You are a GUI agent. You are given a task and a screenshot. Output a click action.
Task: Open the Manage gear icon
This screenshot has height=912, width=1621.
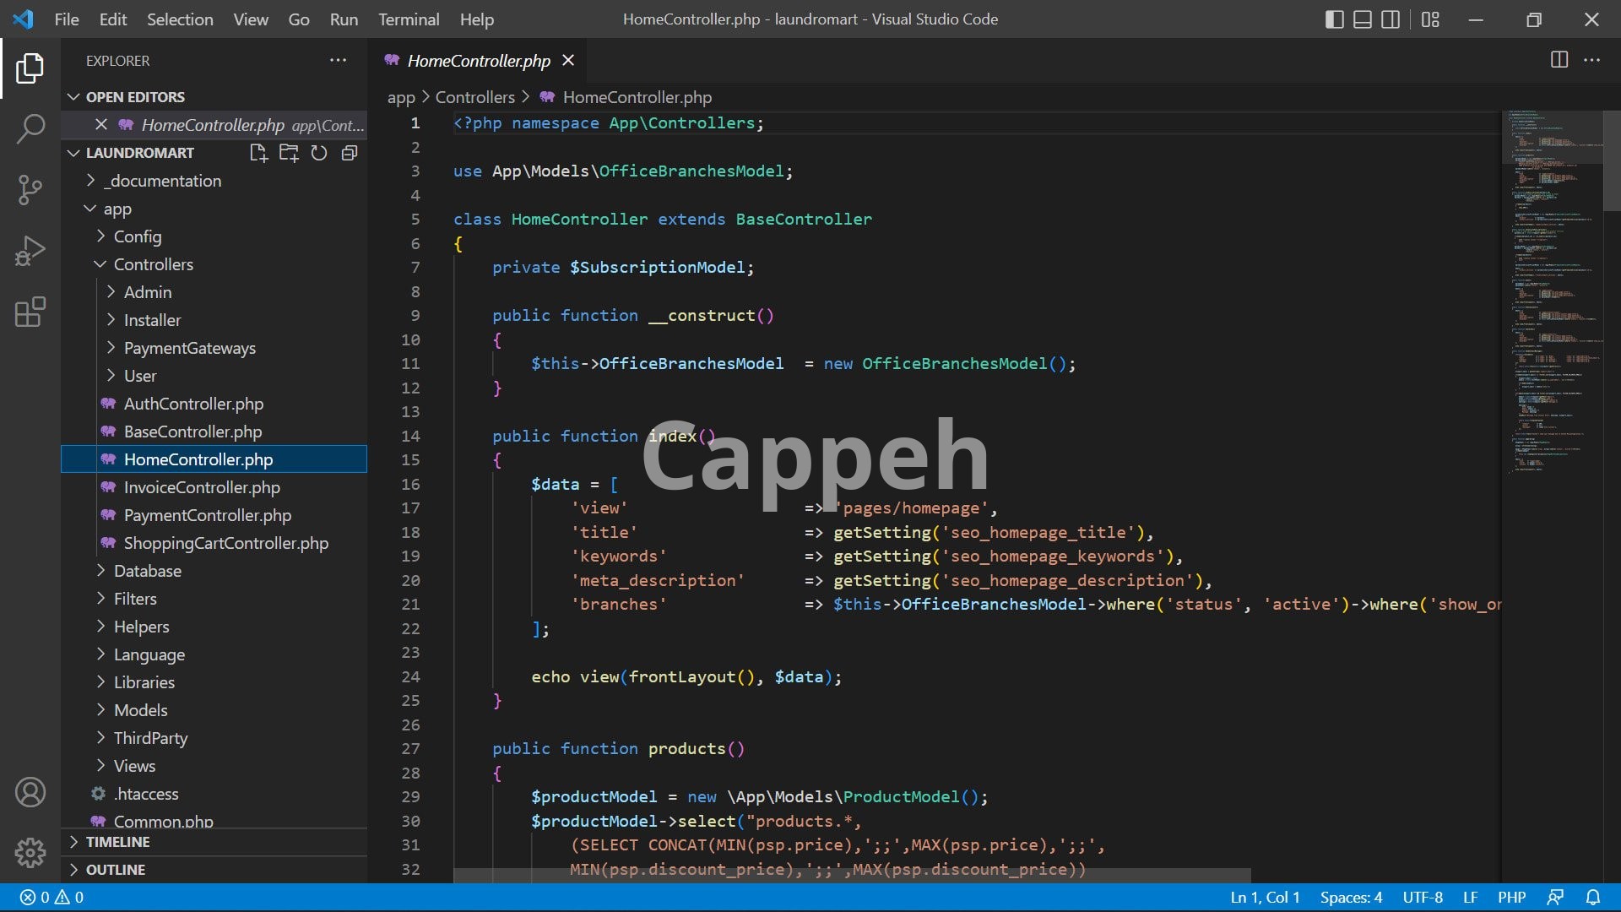tap(30, 853)
